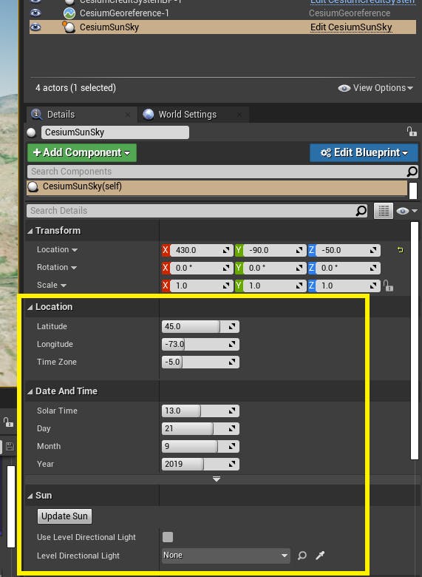Screen dimensions: 422x577
Task: Click the CesiumSunSky actor sphere icon
Action: click(69, 27)
